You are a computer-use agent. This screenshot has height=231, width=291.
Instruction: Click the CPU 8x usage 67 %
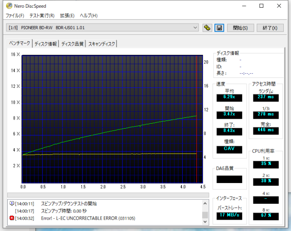coord(266,216)
